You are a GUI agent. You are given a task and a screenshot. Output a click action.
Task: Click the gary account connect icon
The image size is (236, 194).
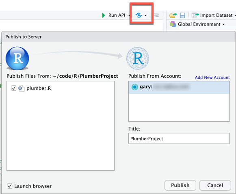click(135, 87)
